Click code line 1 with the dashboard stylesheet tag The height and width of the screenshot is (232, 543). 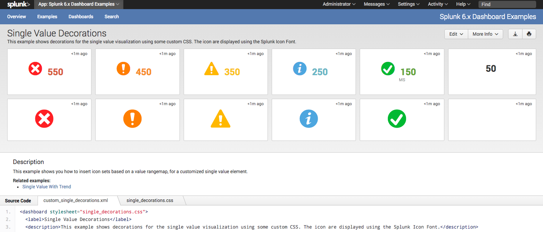click(84, 212)
